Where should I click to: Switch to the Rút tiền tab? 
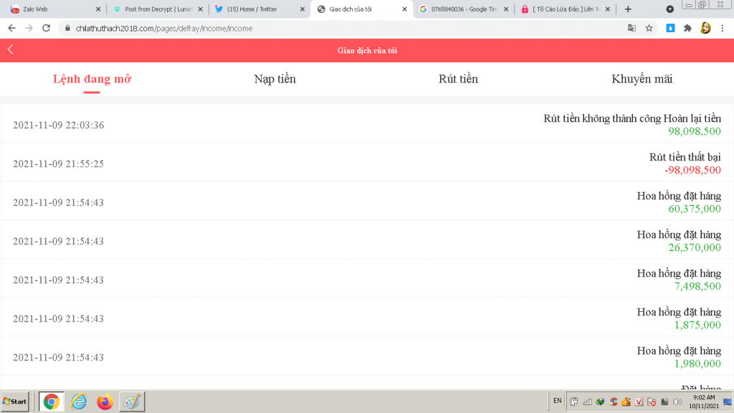[458, 79]
